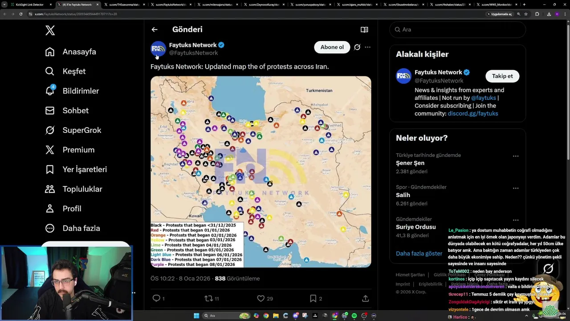Open Premium in sidebar

(x=70, y=150)
